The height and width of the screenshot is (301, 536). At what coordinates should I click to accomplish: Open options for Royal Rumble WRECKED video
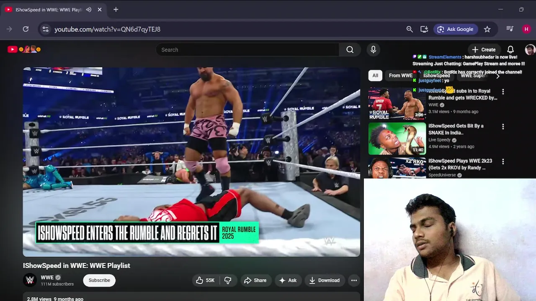[503, 92]
